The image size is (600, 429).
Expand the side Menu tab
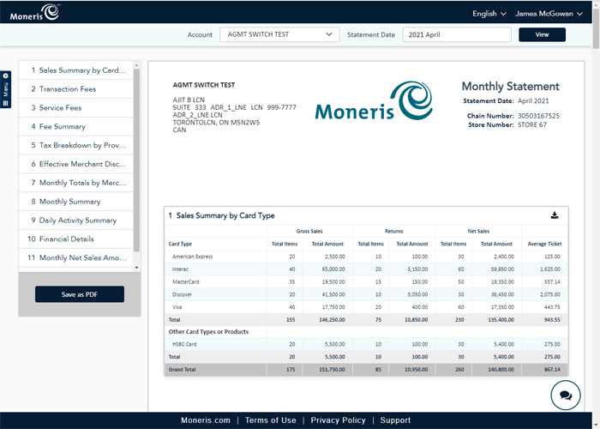coord(6,89)
